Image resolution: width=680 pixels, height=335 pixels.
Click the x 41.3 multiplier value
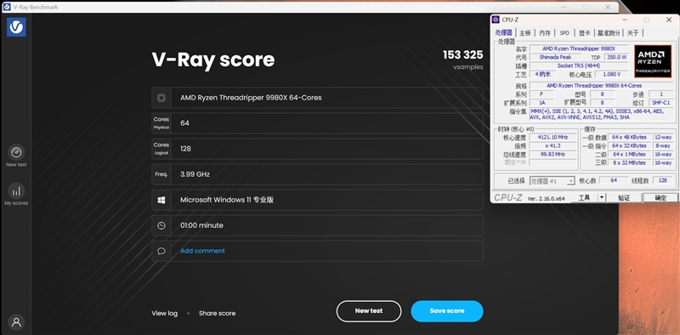click(552, 145)
